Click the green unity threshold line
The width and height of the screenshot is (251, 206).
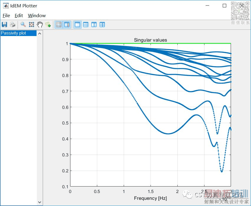(151, 43)
